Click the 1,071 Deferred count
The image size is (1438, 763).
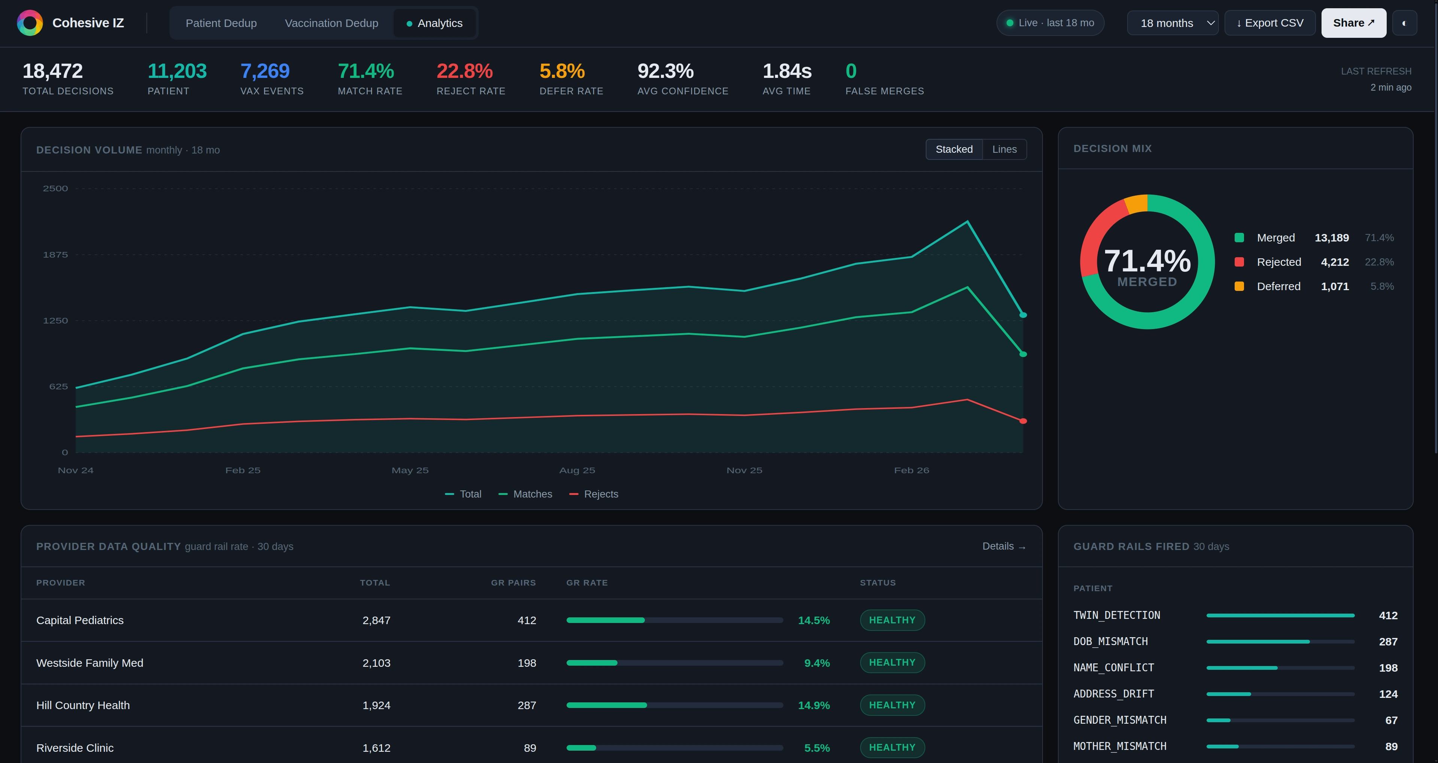(x=1335, y=286)
